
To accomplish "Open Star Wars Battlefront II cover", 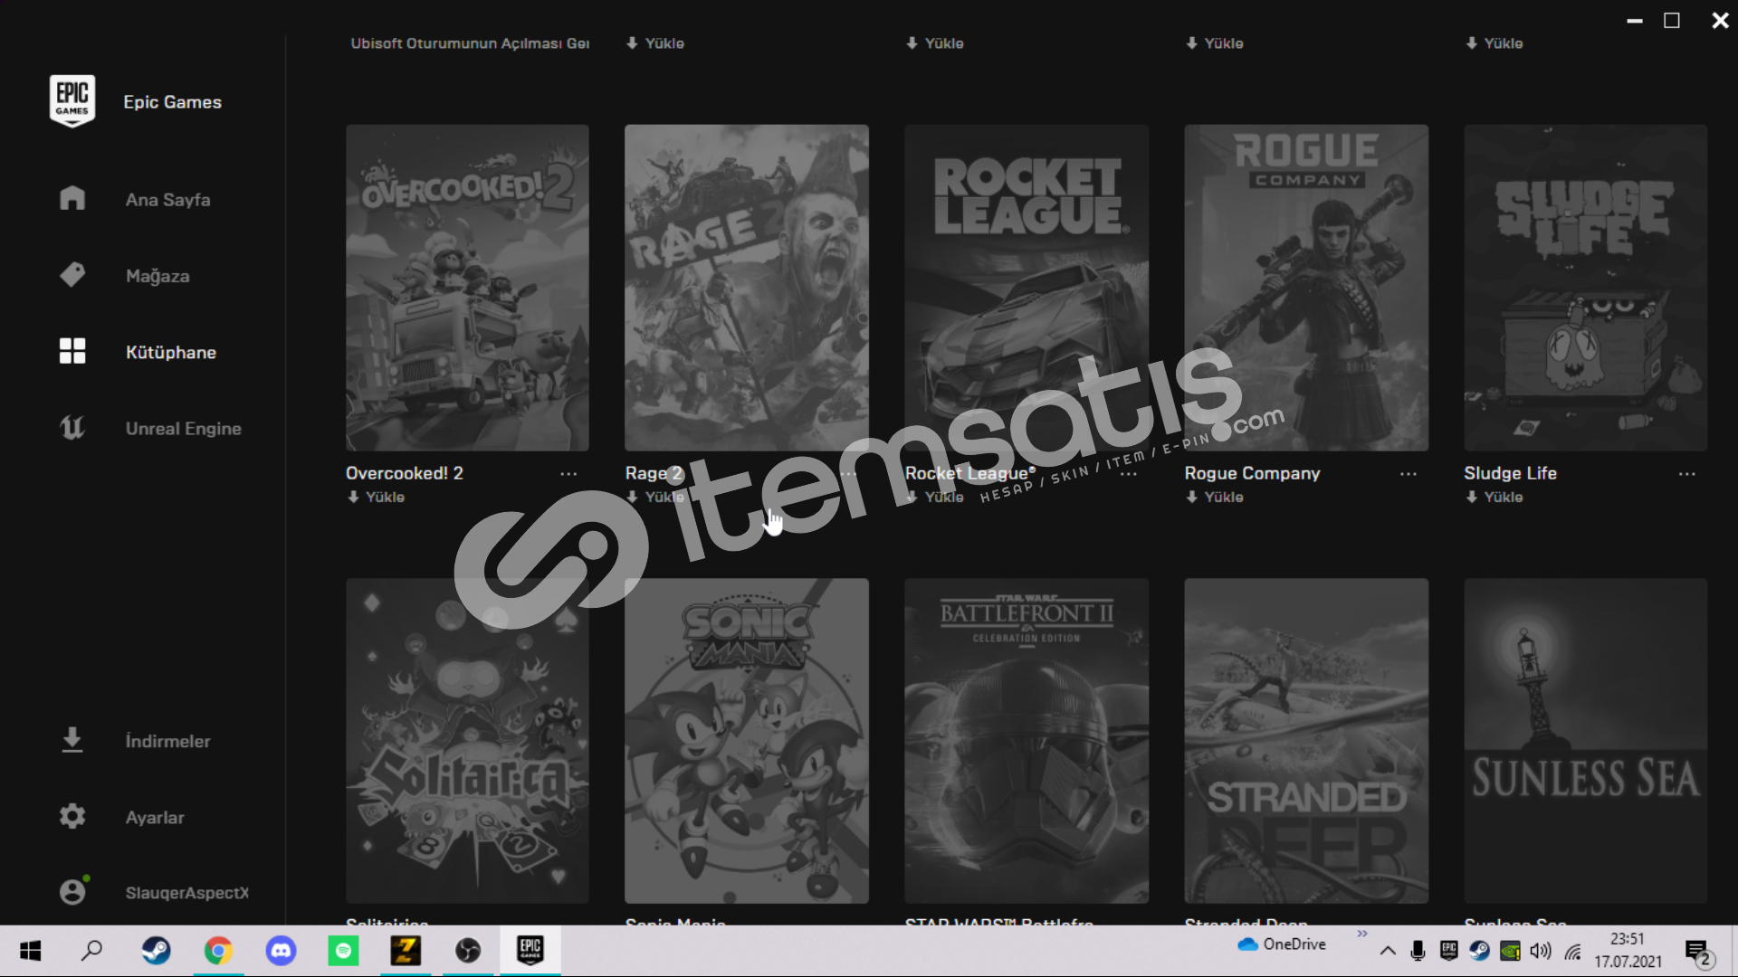I will tap(1027, 741).
